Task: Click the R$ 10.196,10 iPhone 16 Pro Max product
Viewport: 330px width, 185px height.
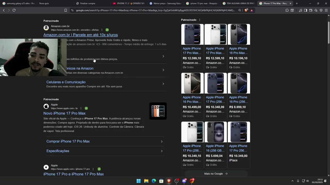Action: click(x=239, y=47)
